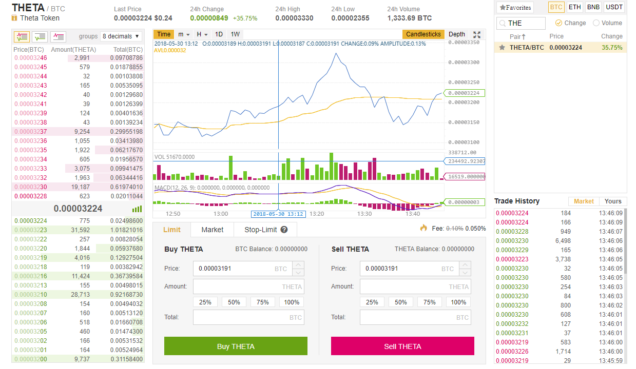Select the Limit order tab

click(172, 230)
